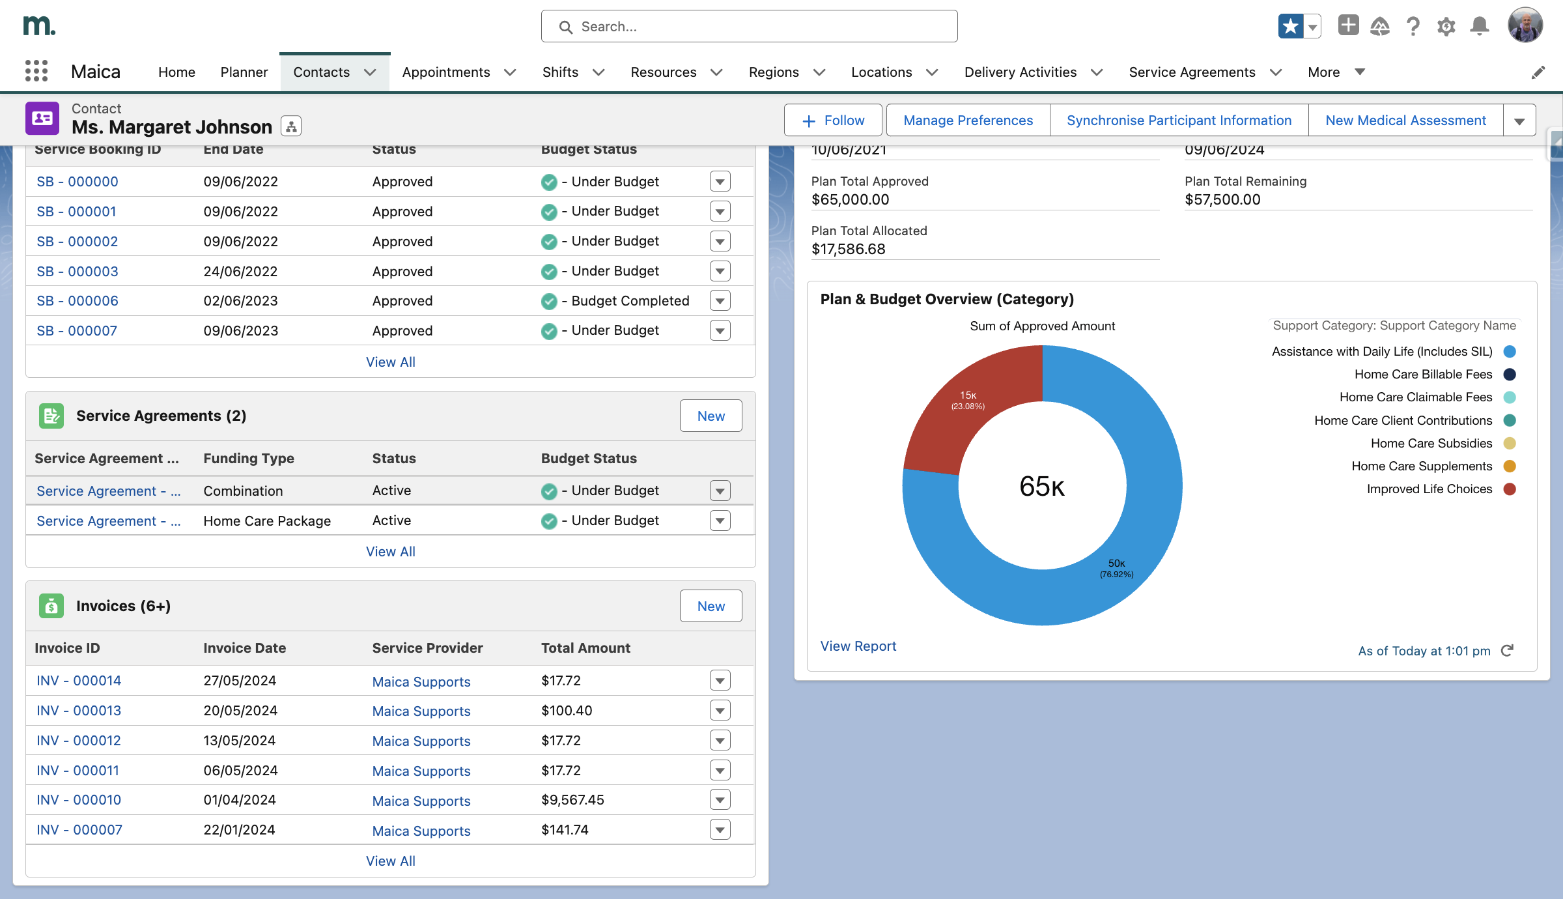Click Home Care Subsidies legend swatch
This screenshot has height=899, width=1563.
coord(1510,444)
